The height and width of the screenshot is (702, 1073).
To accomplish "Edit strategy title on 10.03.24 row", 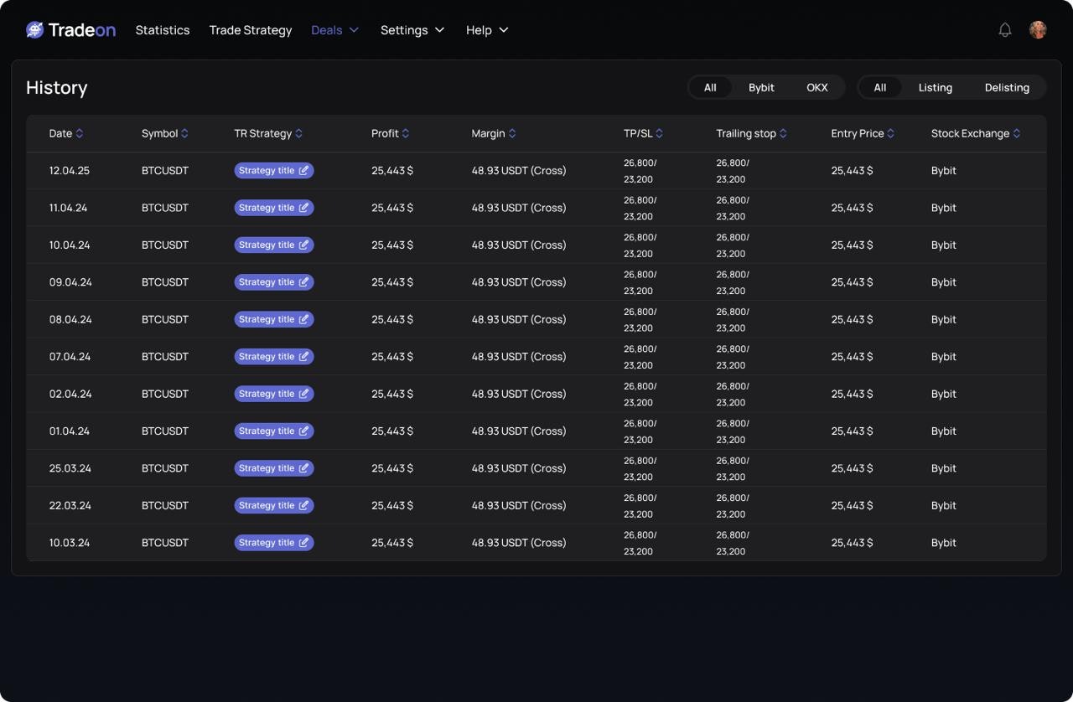I will point(304,543).
